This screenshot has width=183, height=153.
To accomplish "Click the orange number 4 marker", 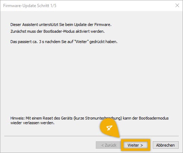I will [109, 128].
